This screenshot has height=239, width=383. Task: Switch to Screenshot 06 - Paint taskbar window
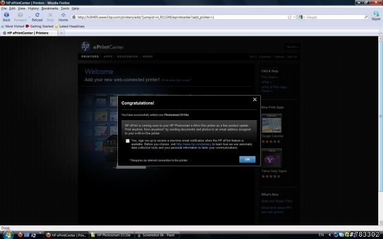[157, 235]
